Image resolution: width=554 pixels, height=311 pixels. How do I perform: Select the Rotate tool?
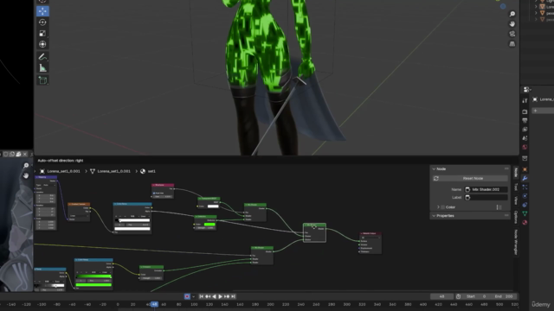click(x=42, y=22)
